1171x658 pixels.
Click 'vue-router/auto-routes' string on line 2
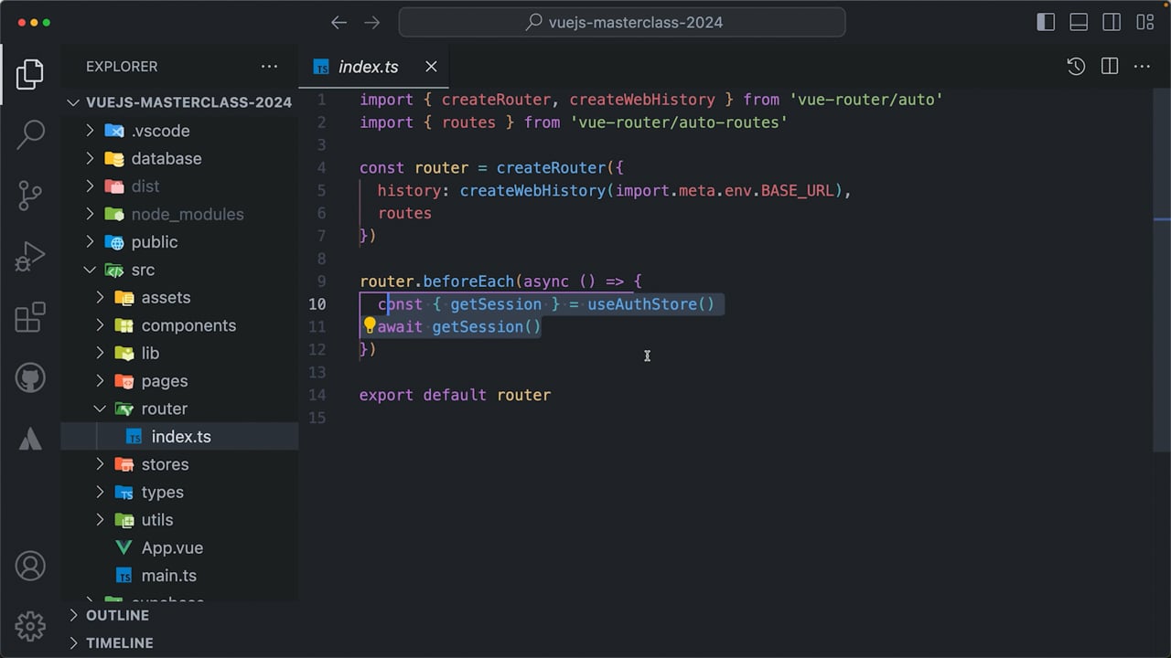[x=679, y=122]
